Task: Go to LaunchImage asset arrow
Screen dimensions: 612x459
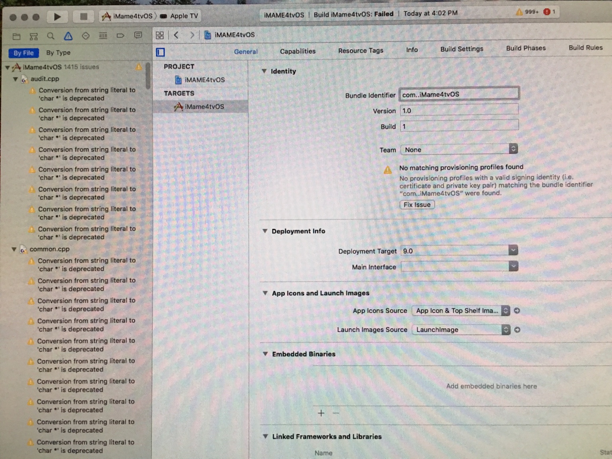Action: [x=517, y=330]
